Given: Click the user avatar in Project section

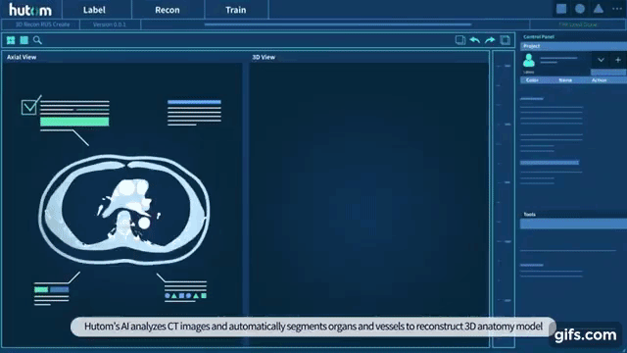Looking at the screenshot, I should [529, 61].
